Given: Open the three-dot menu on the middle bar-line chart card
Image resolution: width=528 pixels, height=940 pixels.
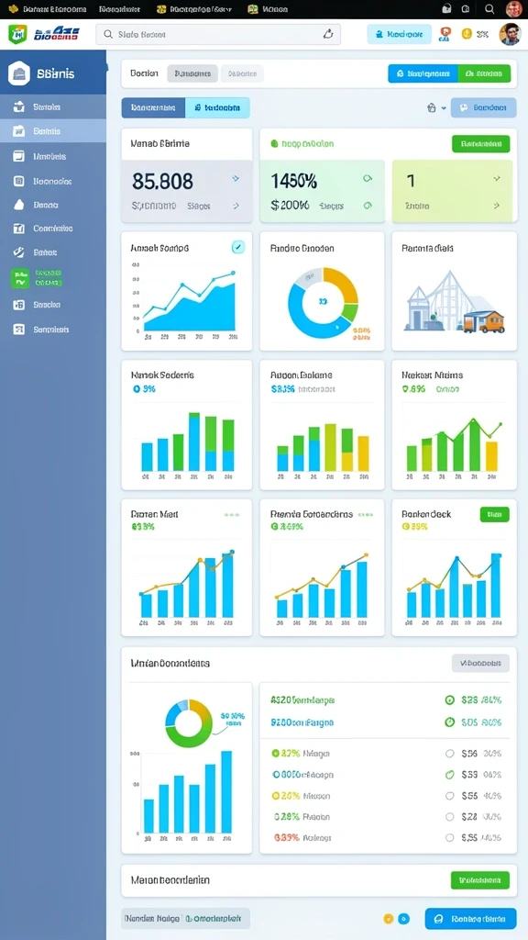Looking at the screenshot, I should pos(365,514).
